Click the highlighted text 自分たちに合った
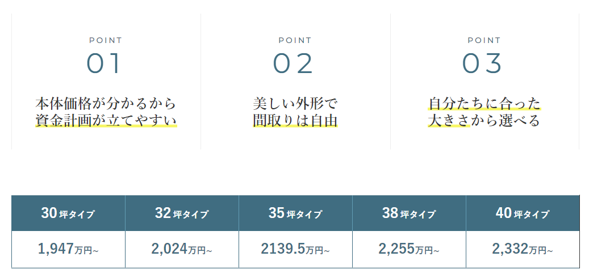The width and height of the screenshot is (589, 278). [484, 104]
